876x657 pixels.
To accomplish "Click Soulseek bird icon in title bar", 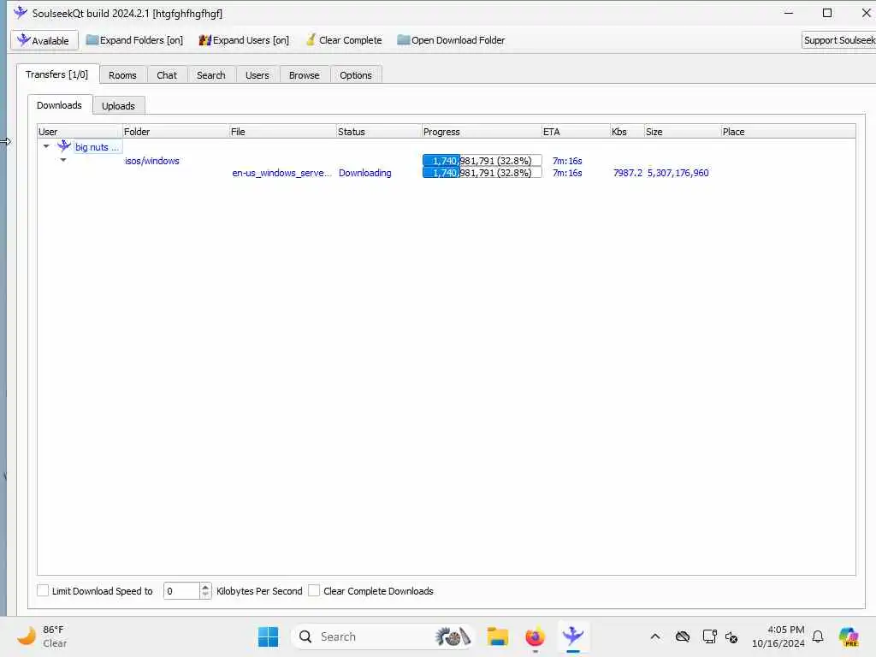I will click(21, 12).
